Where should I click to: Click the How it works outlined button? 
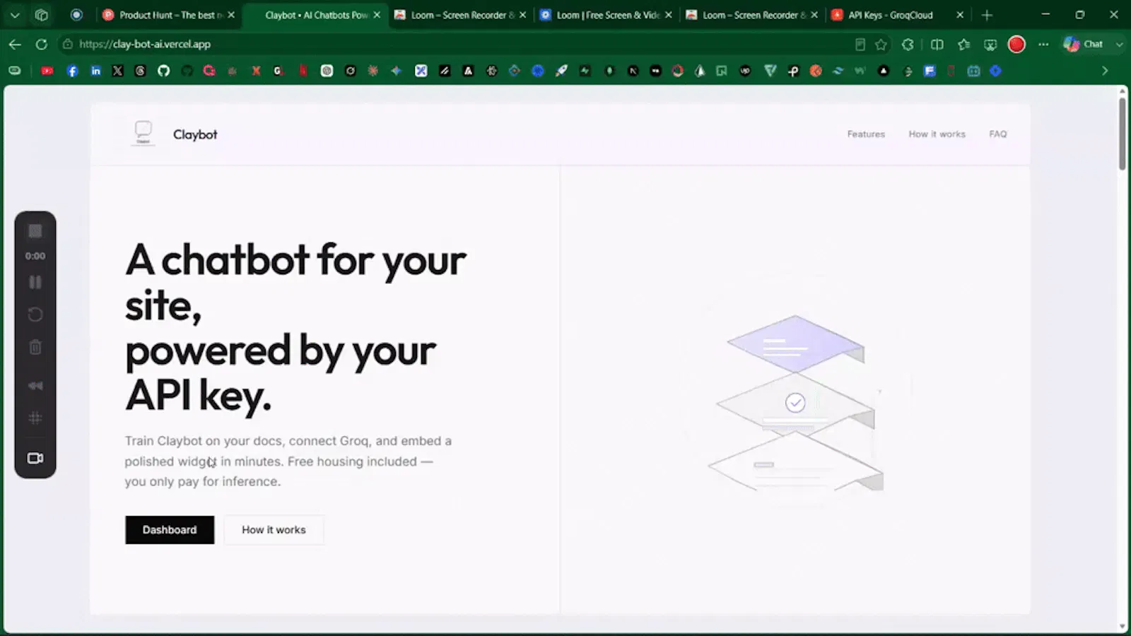274,530
